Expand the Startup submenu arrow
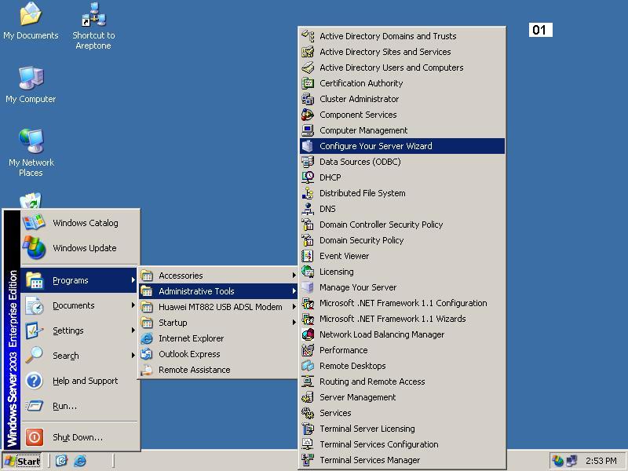This screenshot has height=471, width=628. (294, 323)
